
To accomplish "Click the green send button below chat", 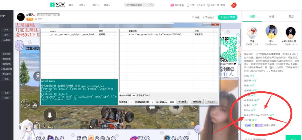I will click(x=293, y=138).
